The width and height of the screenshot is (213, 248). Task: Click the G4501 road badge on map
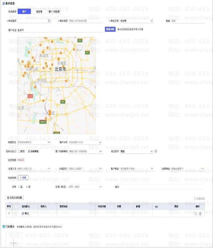tap(43, 122)
